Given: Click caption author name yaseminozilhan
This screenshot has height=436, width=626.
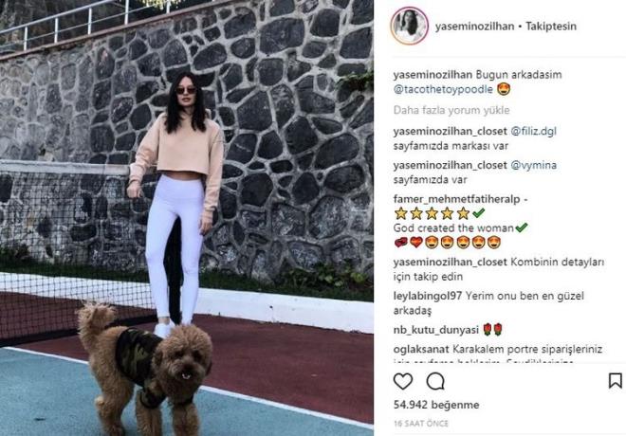Looking at the screenshot, I should pyautogui.click(x=433, y=75).
